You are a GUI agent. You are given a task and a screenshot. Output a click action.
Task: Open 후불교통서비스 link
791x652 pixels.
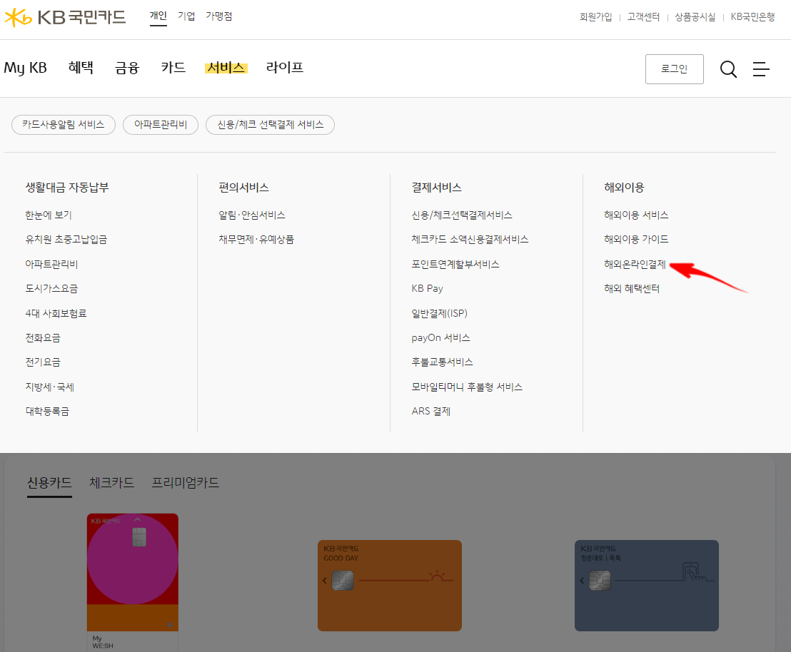pyautogui.click(x=442, y=362)
